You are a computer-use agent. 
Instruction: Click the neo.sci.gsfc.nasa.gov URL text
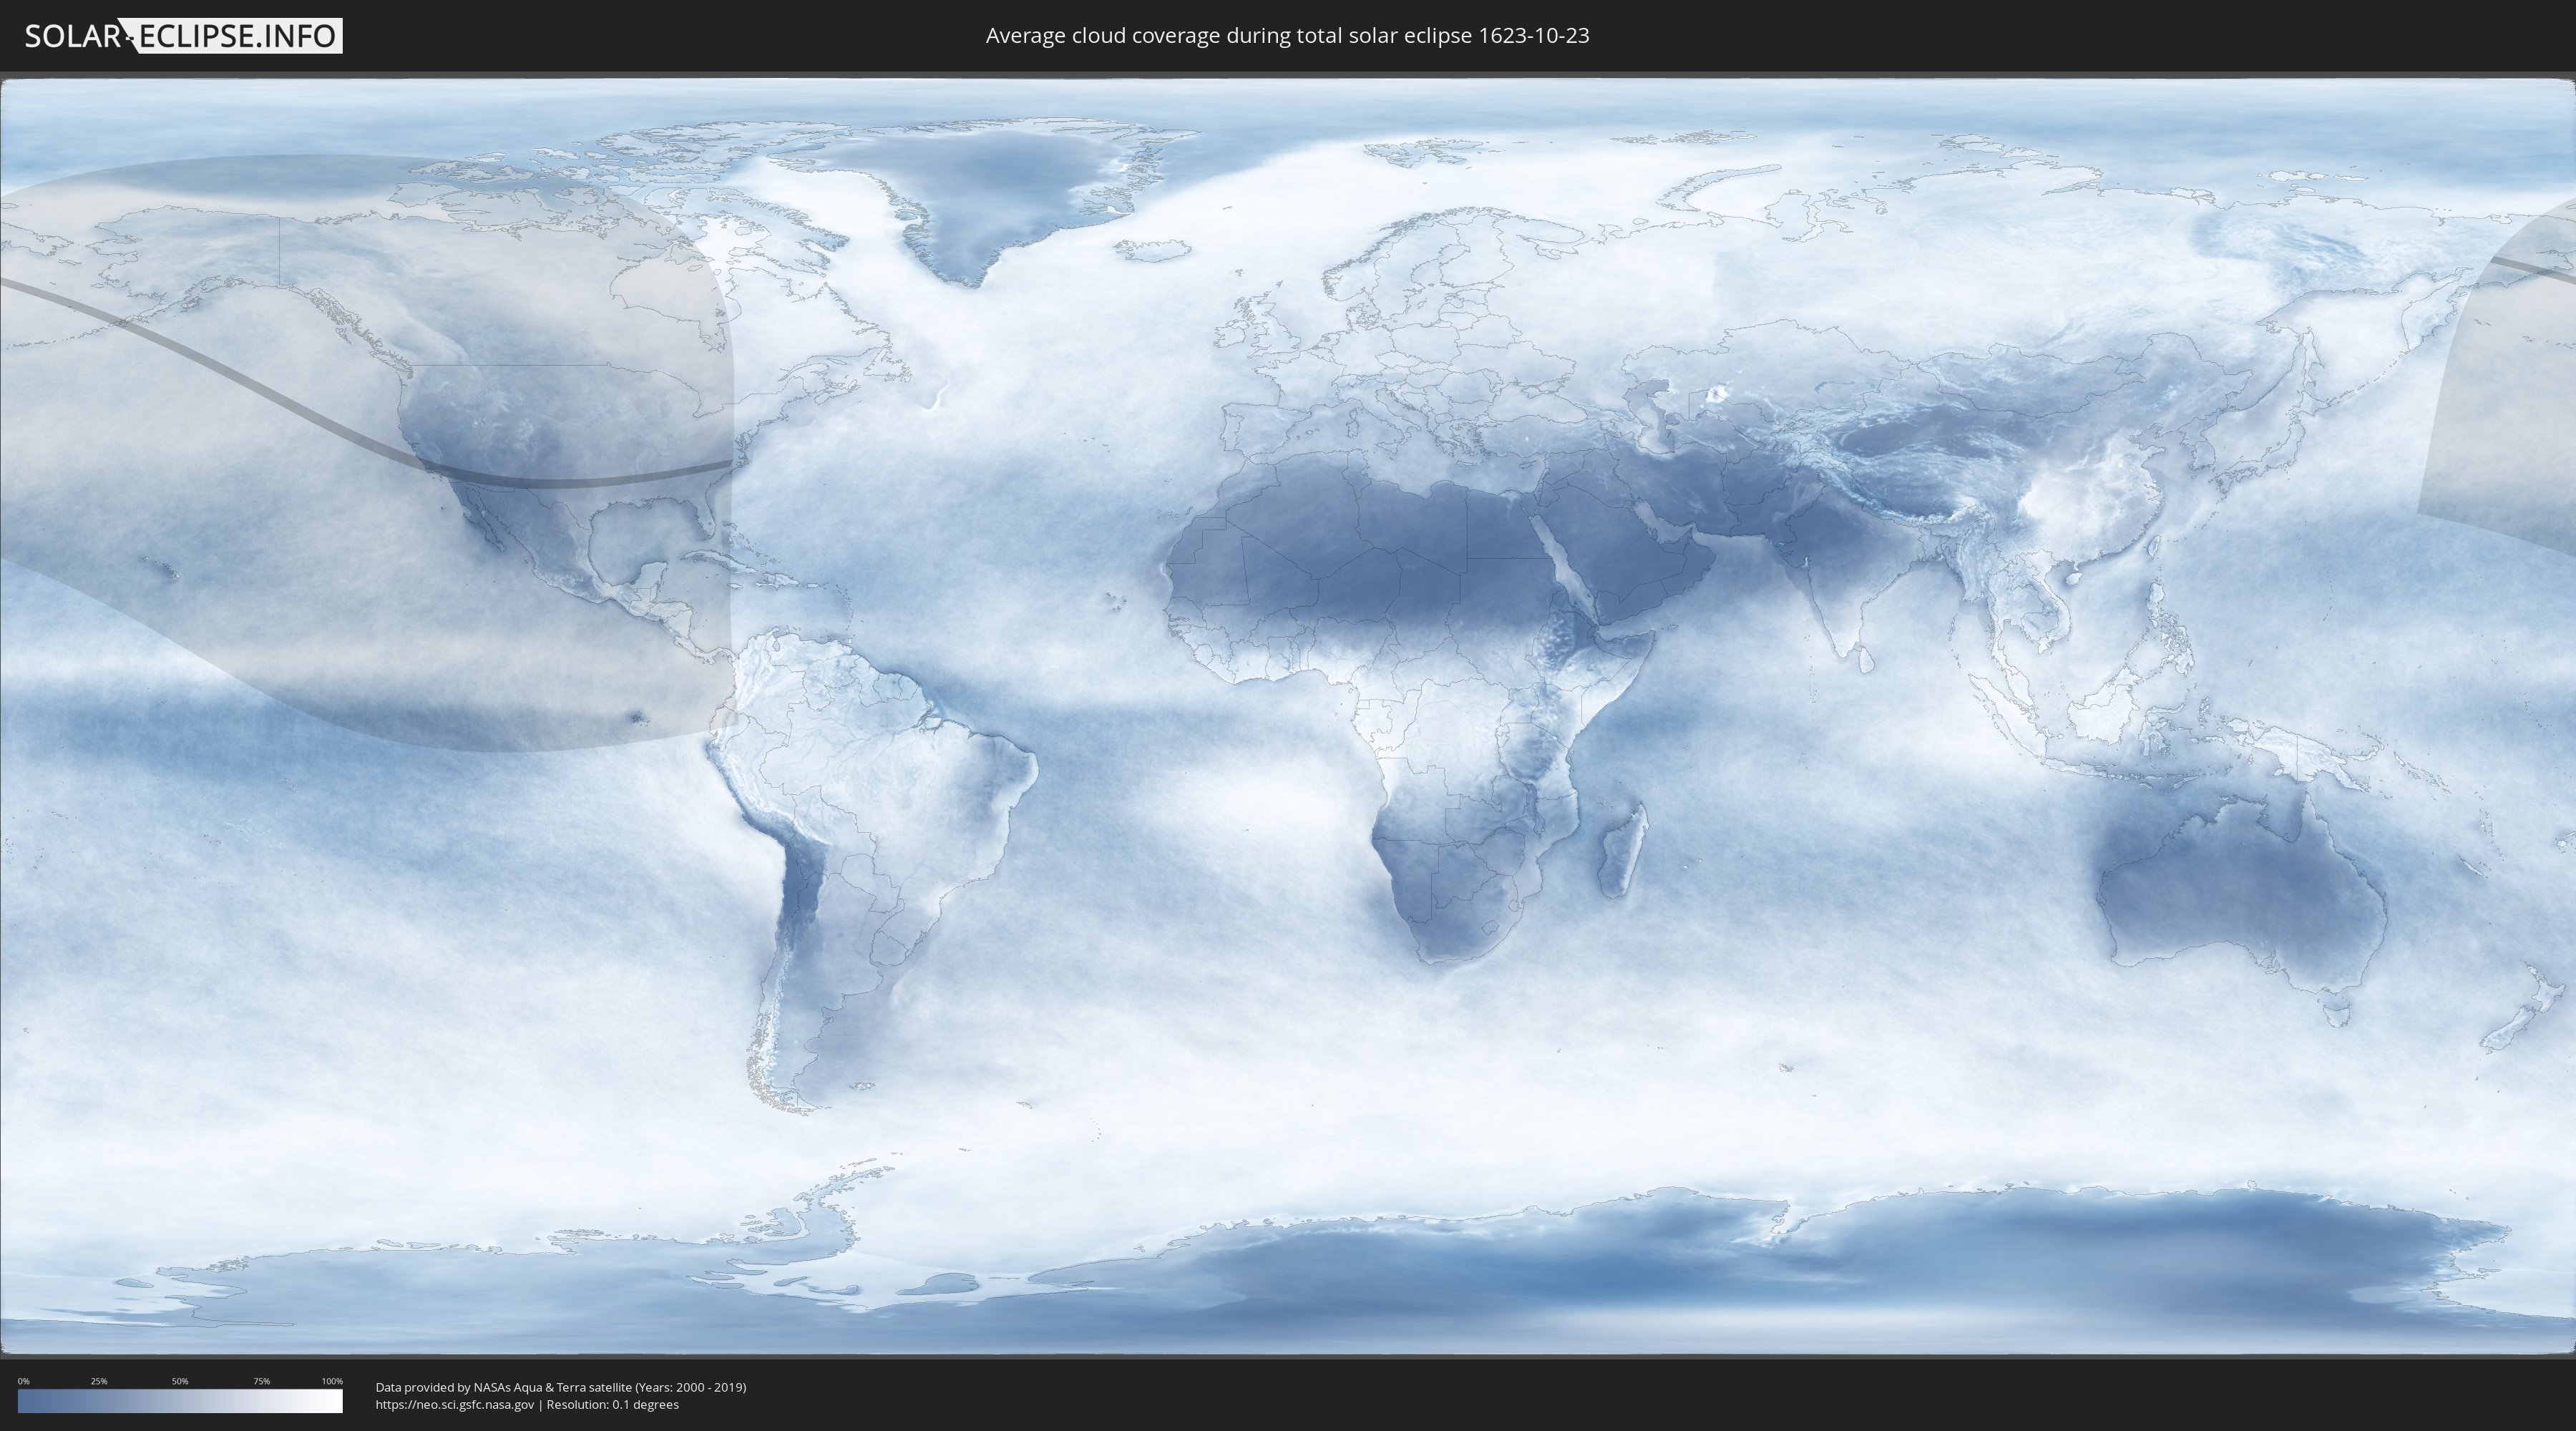tap(455, 1405)
